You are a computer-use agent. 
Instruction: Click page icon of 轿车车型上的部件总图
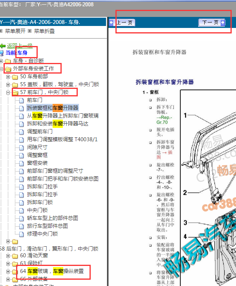22,218
